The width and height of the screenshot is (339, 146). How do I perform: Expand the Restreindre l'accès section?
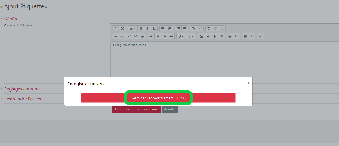(x=22, y=99)
